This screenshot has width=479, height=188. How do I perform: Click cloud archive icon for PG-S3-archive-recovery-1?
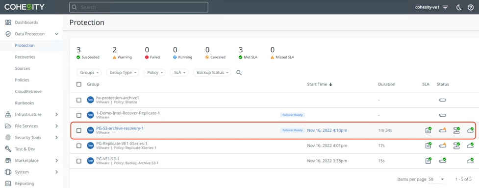[x=471, y=130]
